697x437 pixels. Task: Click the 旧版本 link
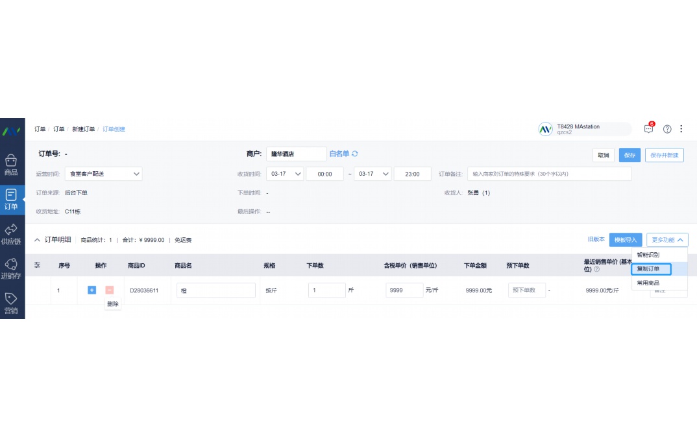(596, 239)
